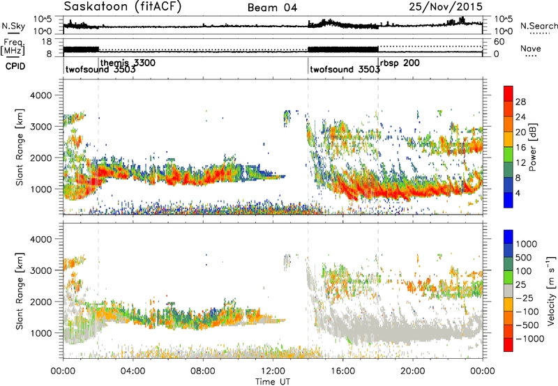Click the 'CPID' row label
This screenshot has height=386, width=558.
(15, 66)
